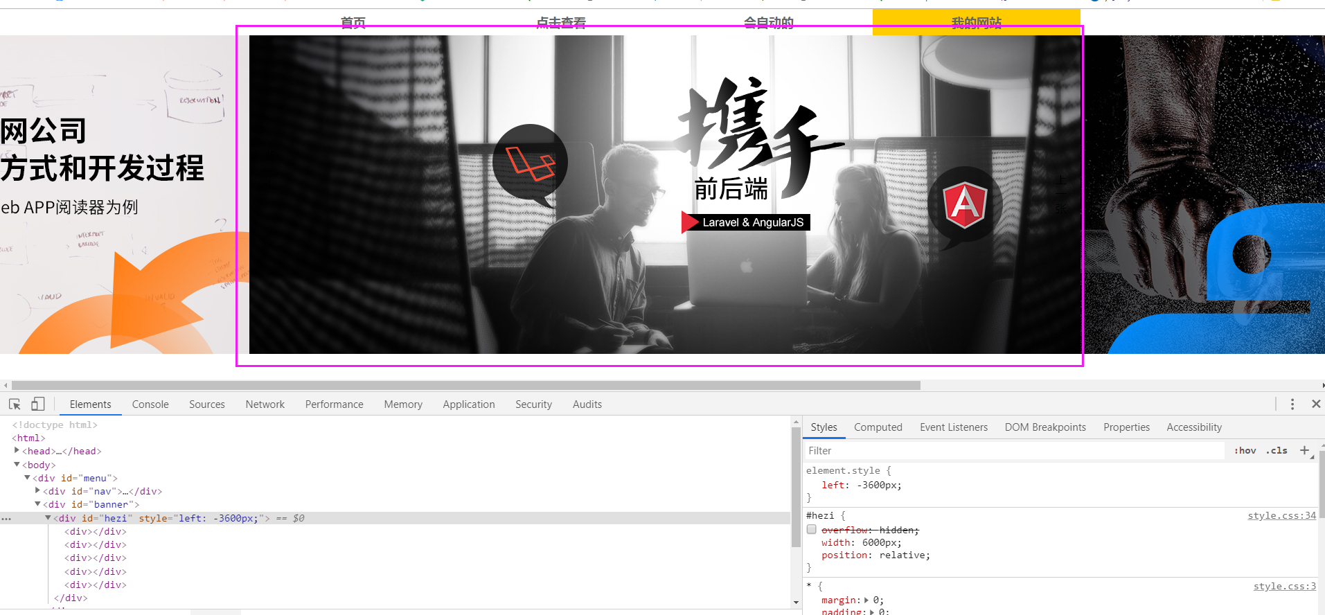Collapse the div id="hezi" node

click(x=48, y=518)
